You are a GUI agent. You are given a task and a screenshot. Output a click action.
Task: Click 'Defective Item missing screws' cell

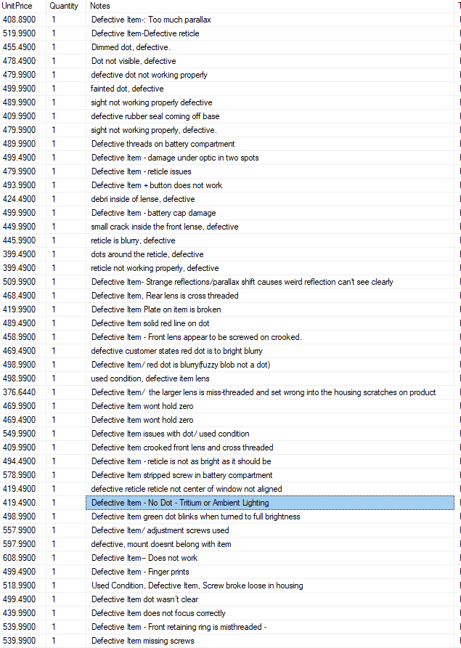270,641
